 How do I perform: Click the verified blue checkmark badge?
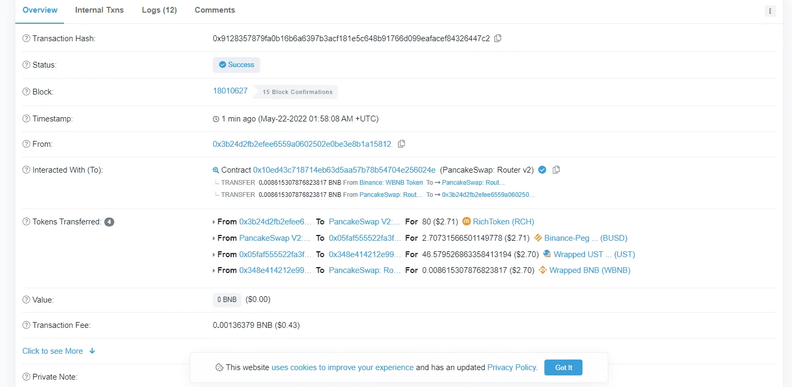[542, 169]
